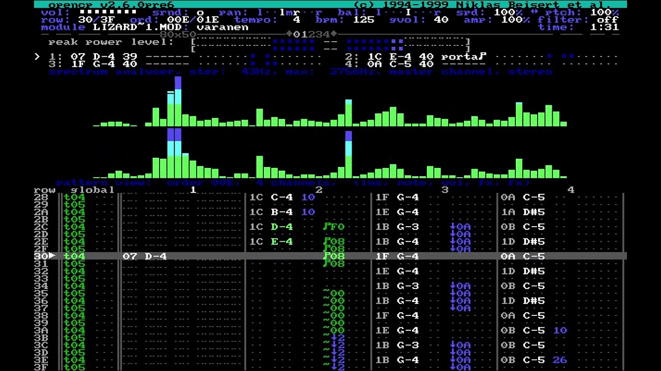This screenshot has height=371, width=661.
Task: Click the Niklas Beisert copyright text
Action: click(482, 5)
